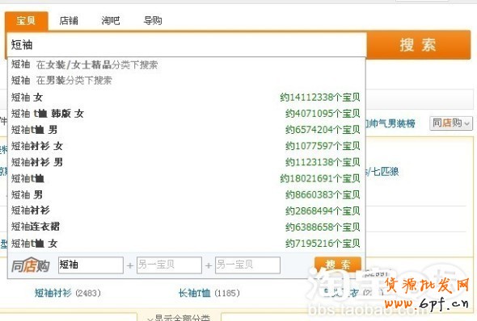
Task: Select the 宝贝 tab
Action: tap(26, 21)
